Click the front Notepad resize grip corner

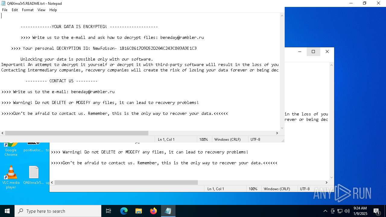[283, 140]
